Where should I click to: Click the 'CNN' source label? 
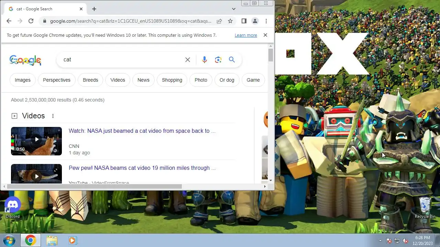tap(74, 146)
